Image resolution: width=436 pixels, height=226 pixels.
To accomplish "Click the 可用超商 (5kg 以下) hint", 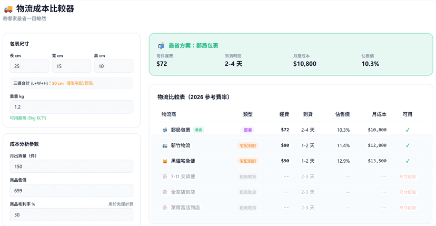I will pyautogui.click(x=28, y=118).
